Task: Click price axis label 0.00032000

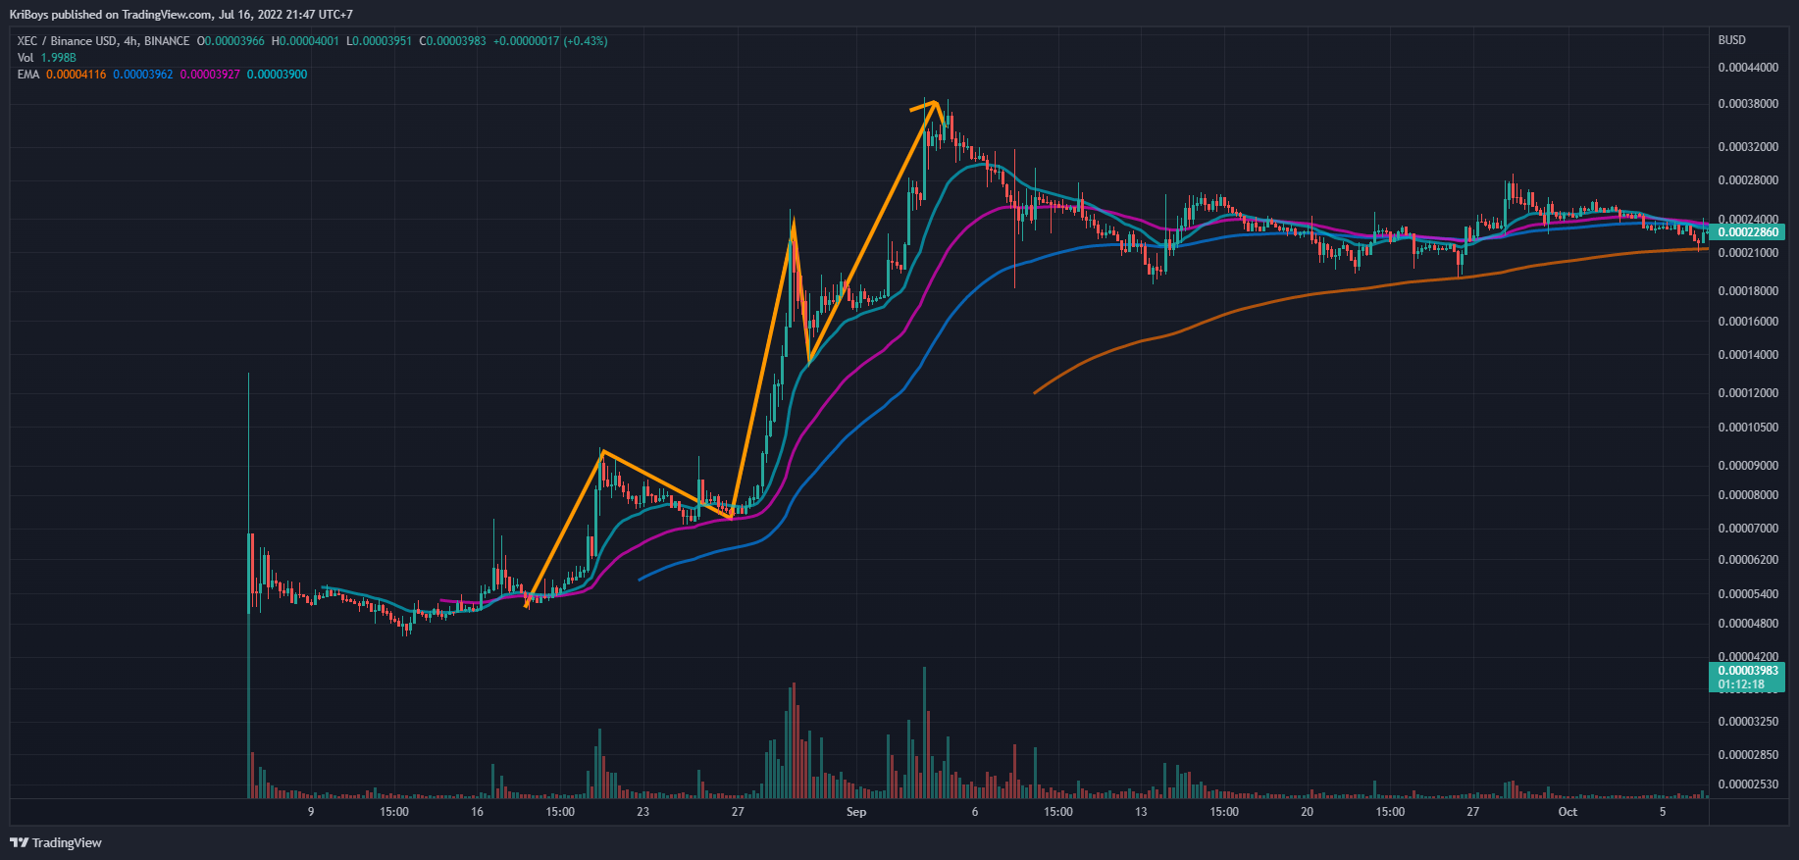Action: pyautogui.click(x=1748, y=147)
